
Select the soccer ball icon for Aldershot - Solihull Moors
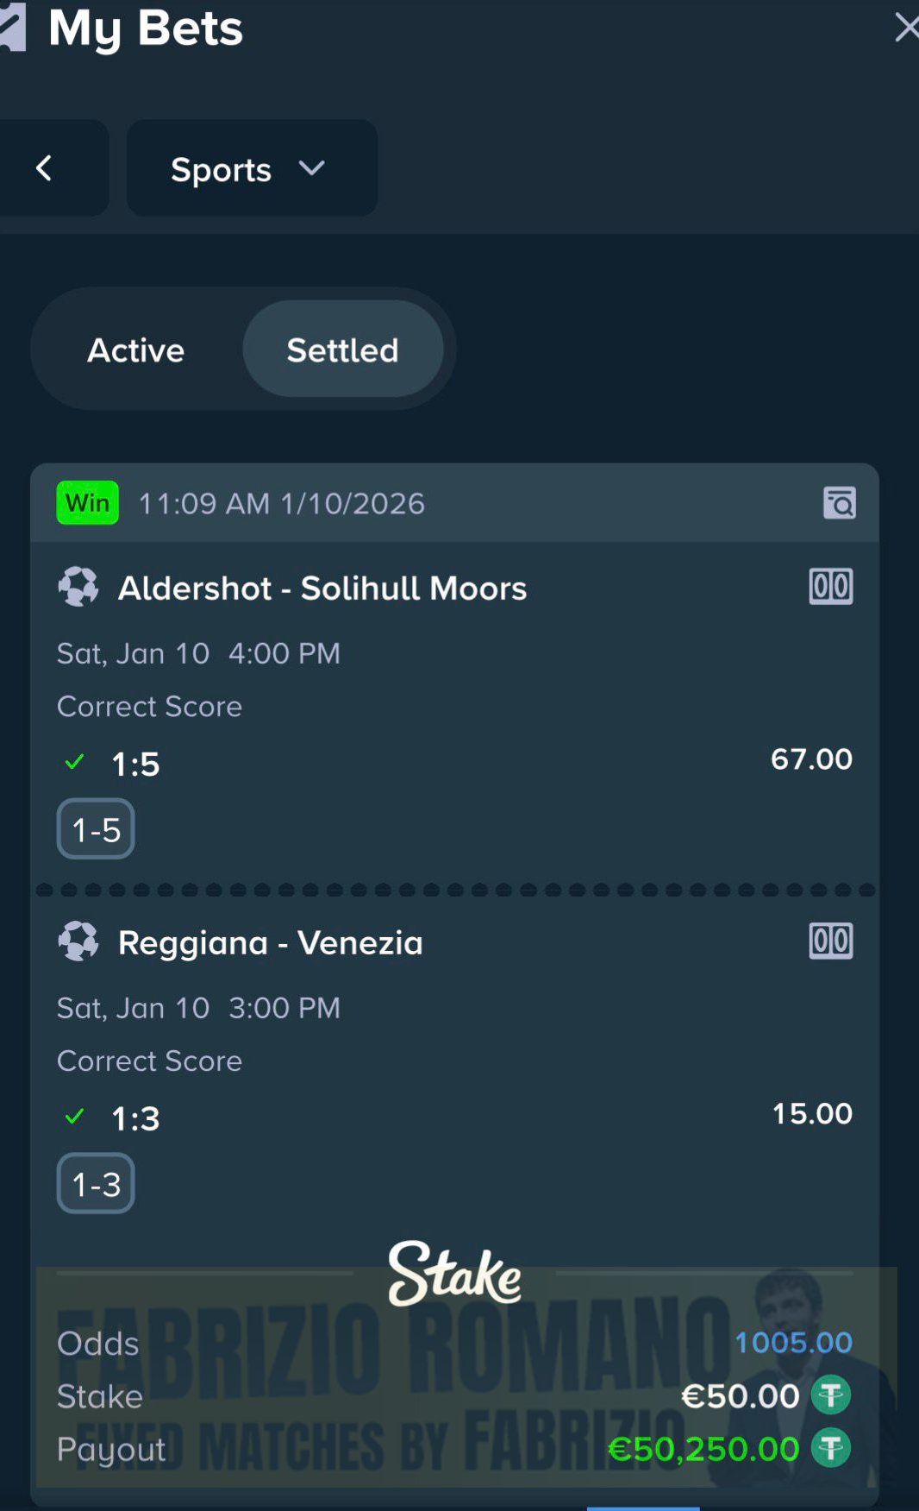point(78,588)
